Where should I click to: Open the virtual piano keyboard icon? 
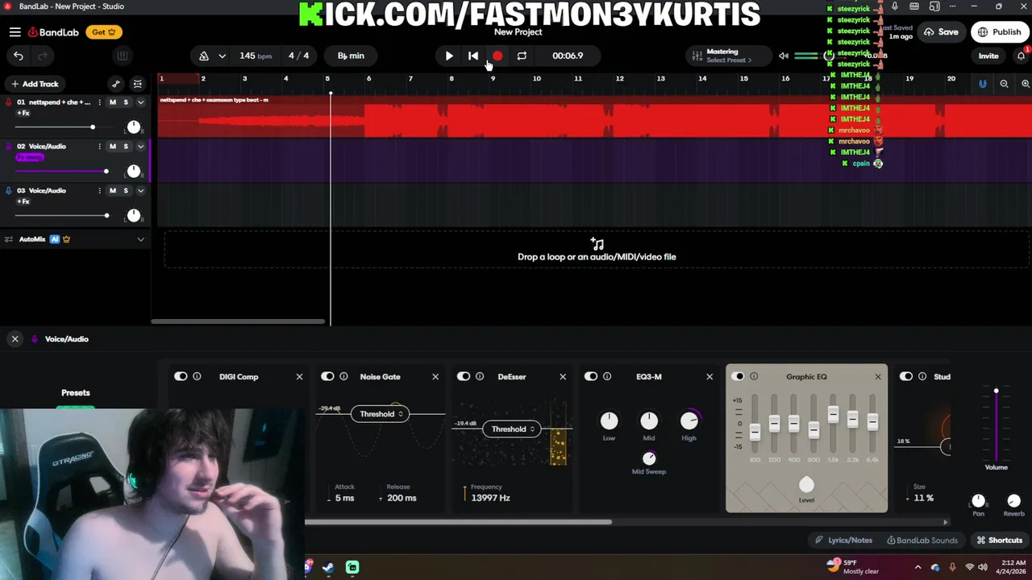pyautogui.click(x=123, y=56)
